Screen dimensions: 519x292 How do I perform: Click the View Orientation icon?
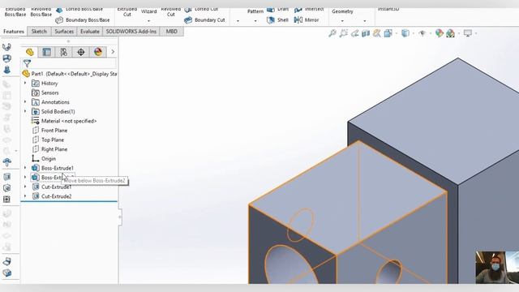click(388, 33)
